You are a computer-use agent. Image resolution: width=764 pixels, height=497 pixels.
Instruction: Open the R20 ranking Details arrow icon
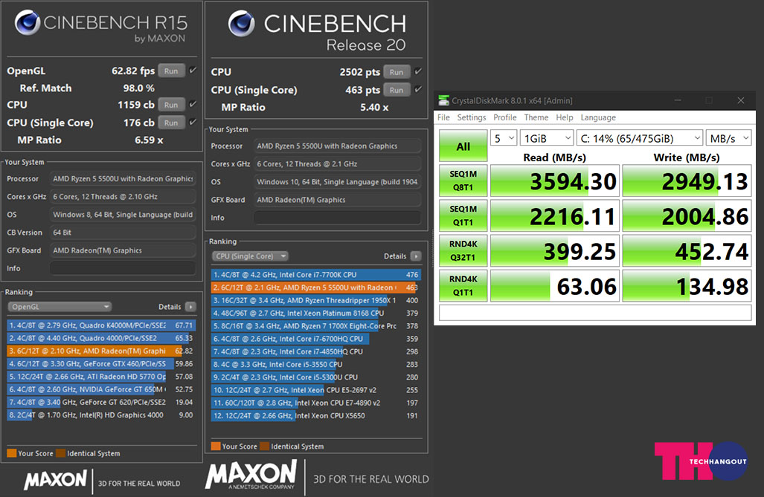click(x=416, y=256)
